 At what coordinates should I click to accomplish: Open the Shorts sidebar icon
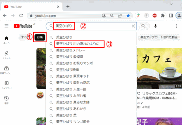tap(6, 55)
